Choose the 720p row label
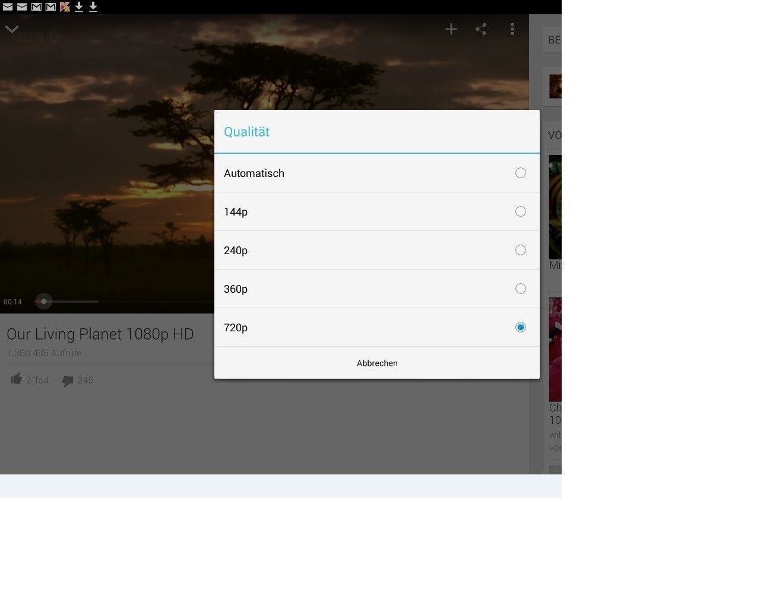This screenshot has height=608, width=760. pyautogui.click(x=236, y=328)
